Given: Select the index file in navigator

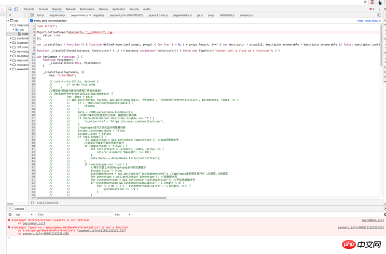Looking at the screenshot, I should point(23,34).
